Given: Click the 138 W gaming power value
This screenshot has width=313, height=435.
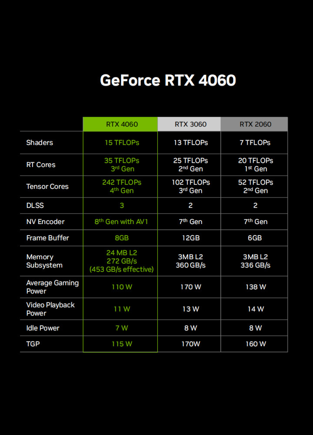Looking at the screenshot, I should pyautogui.click(x=256, y=287).
